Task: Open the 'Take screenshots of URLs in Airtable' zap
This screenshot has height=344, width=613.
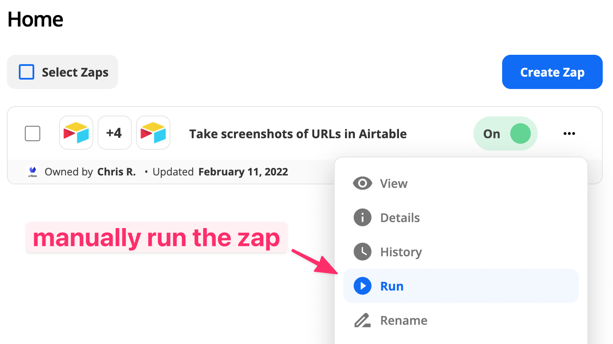Action: point(298,134)
